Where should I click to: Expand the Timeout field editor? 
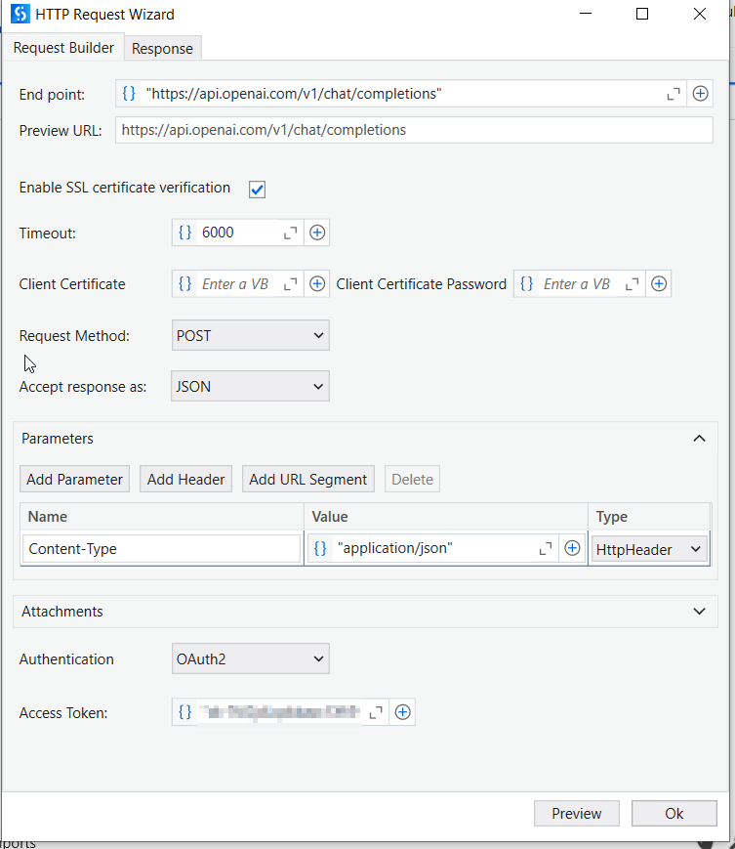[x=291, y=233]
